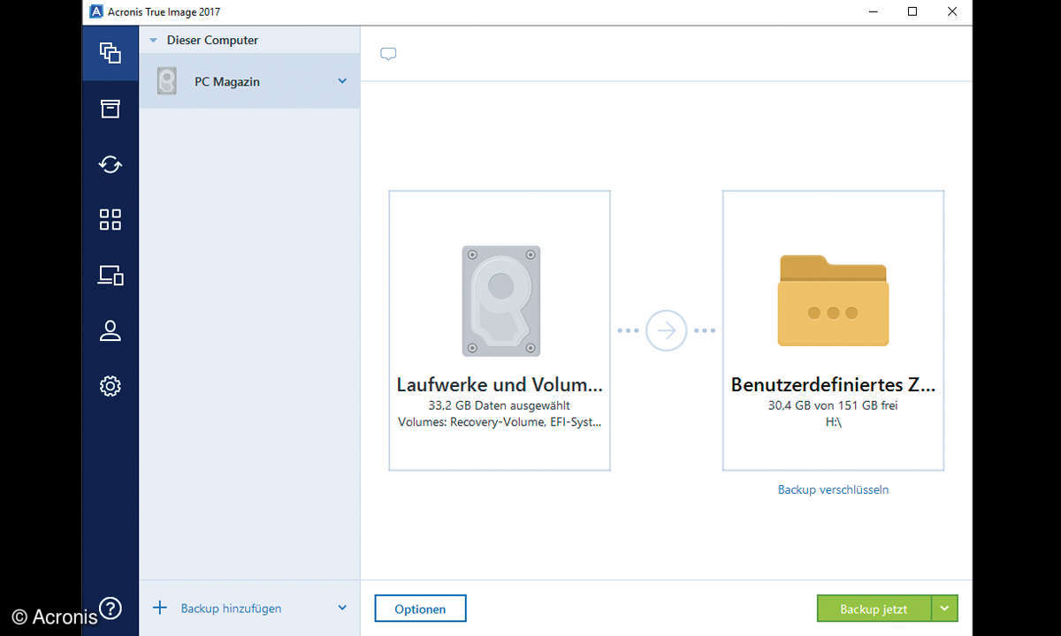Click the destination folder icon
This screenshot has width=1061, height=636.
tap(833, 301)
